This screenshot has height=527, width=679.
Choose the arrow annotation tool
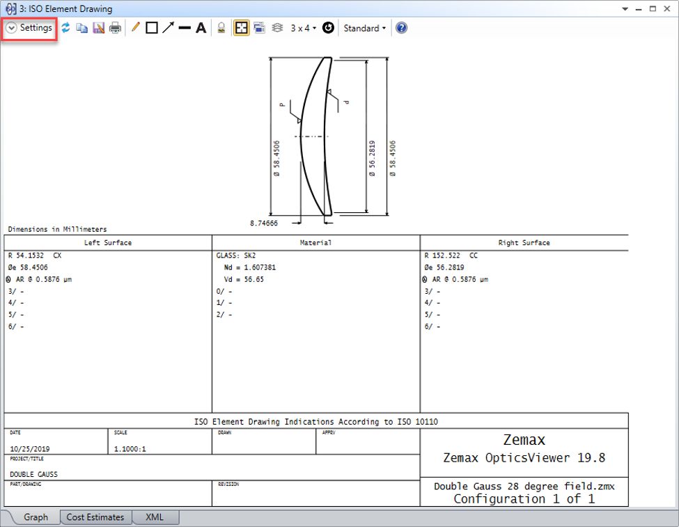tap(168, 29)
